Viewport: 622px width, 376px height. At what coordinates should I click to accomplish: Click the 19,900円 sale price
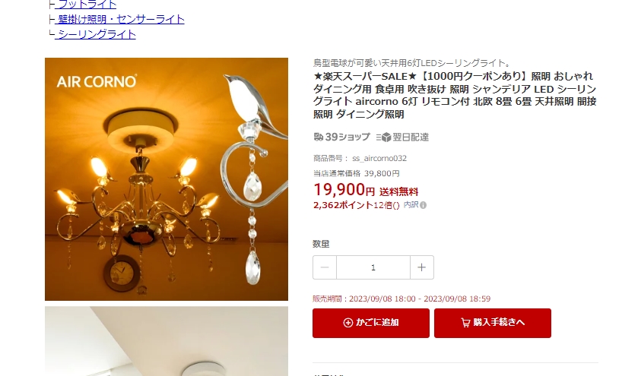pos(344,190)
